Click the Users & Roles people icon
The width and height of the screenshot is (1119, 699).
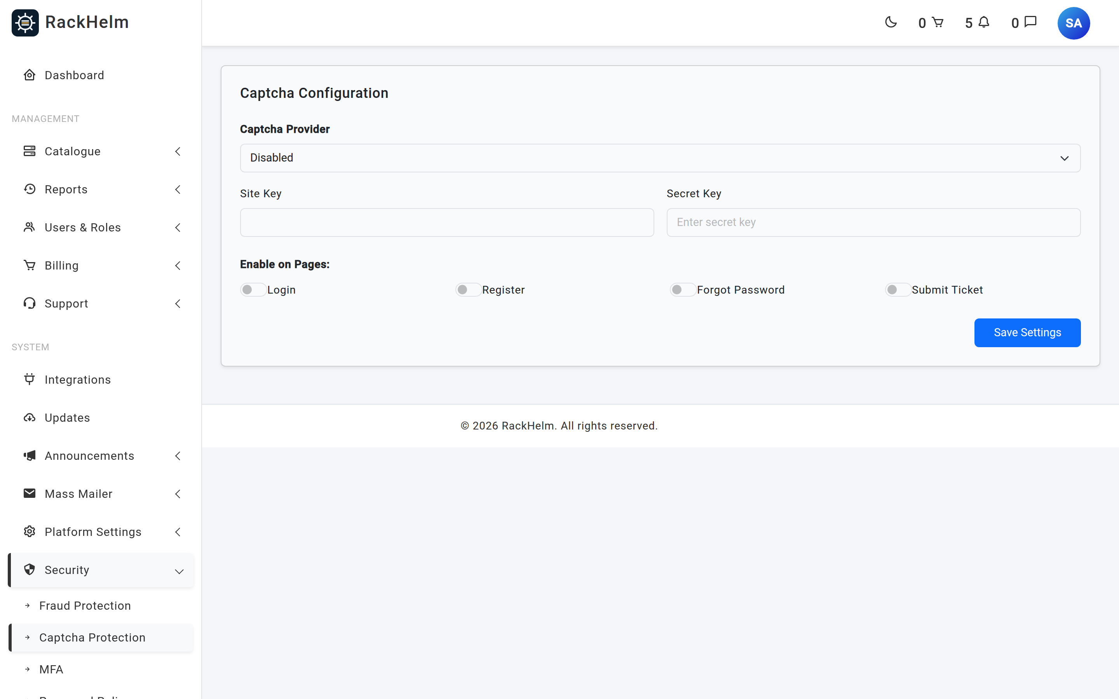coord(30,227)
